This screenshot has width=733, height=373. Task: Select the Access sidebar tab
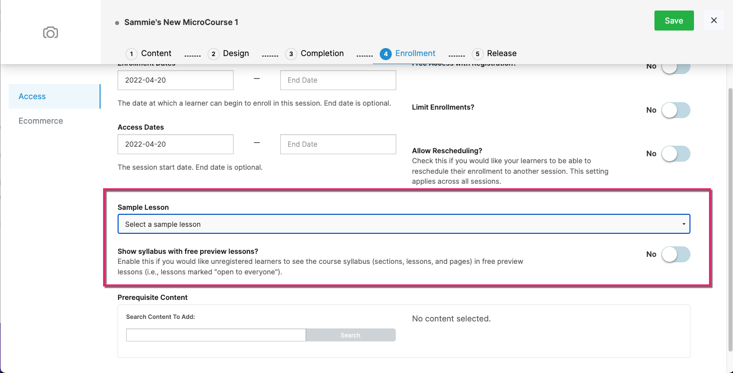pyautogui.click(x=32, y=96)
